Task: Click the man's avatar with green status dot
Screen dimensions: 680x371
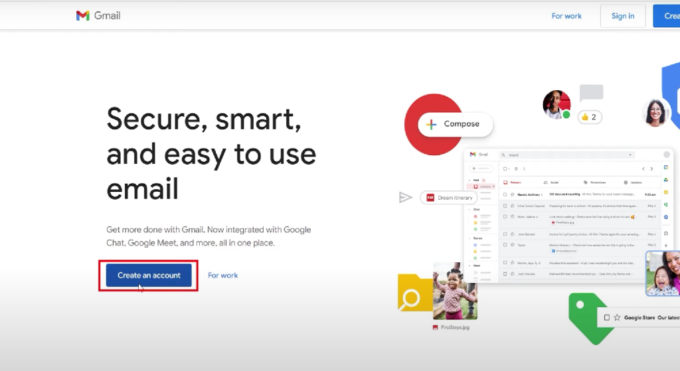Action: tap(557, 104)
